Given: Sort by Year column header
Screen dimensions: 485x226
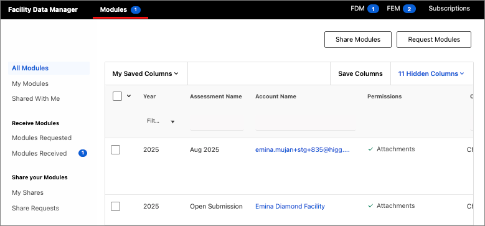Looking at the screenshot, I should point(149,97).
